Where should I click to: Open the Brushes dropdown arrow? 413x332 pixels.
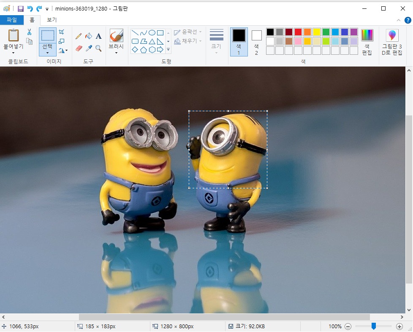click(x=116, y=53)
